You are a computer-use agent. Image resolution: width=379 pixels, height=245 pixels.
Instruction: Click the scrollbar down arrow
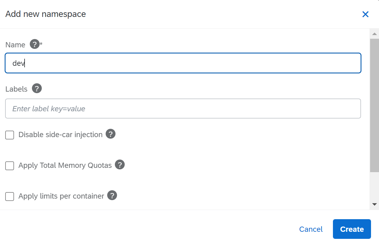374,204
